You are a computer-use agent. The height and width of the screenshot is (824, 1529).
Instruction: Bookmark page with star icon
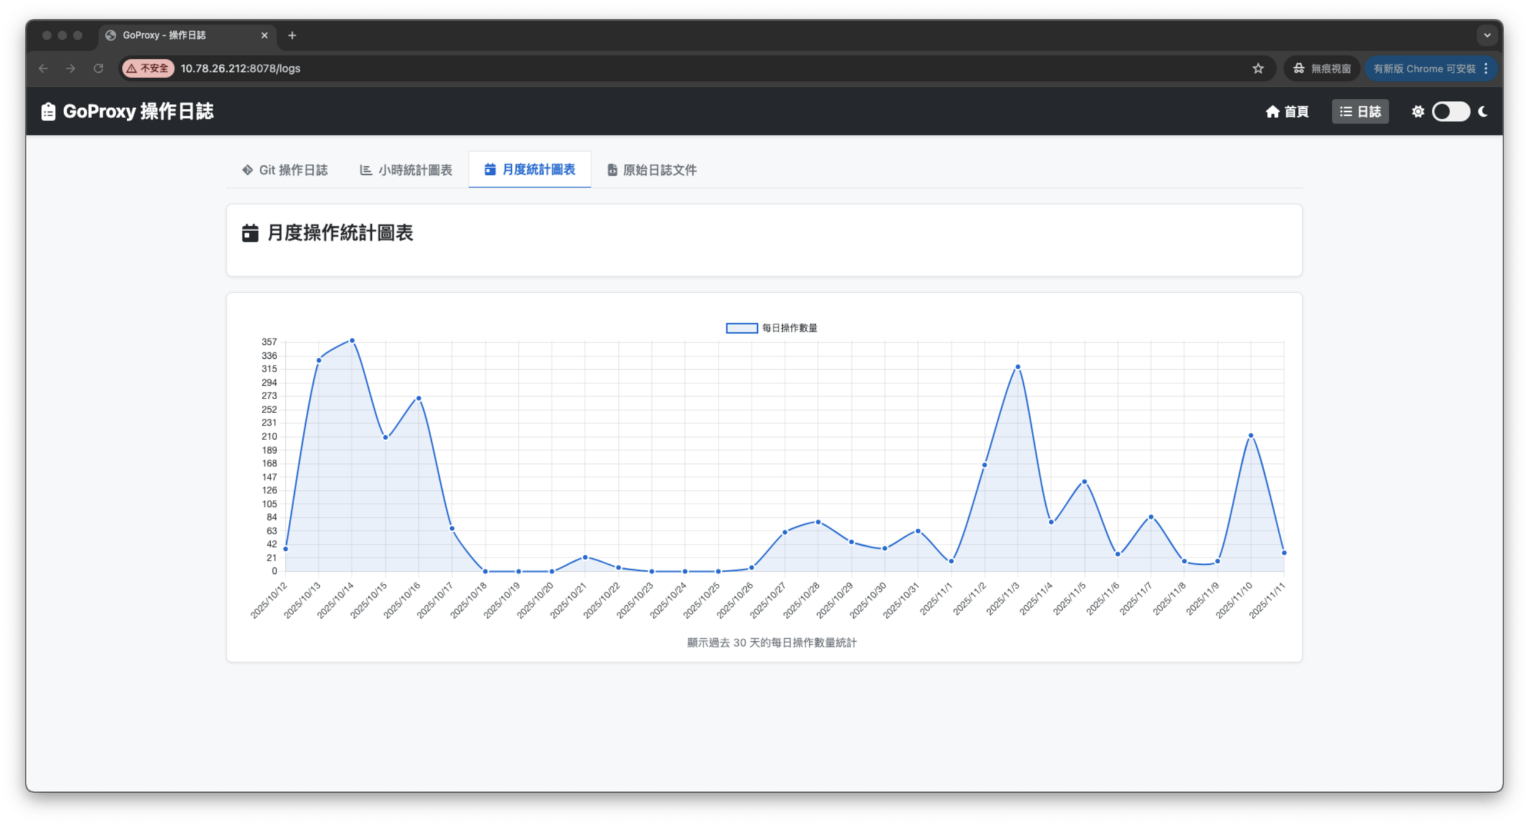(1258, 68)
